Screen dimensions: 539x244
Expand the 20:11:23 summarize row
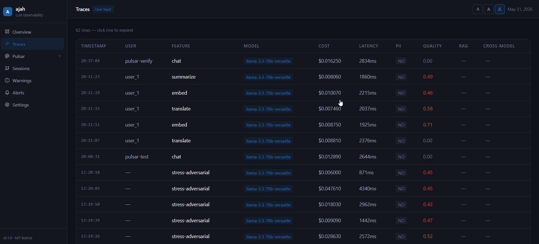[303, 77]
